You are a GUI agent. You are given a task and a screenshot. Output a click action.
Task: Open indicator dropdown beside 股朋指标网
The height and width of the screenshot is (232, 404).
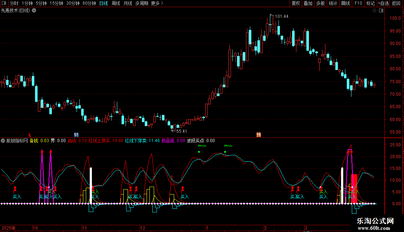(3, 141)
